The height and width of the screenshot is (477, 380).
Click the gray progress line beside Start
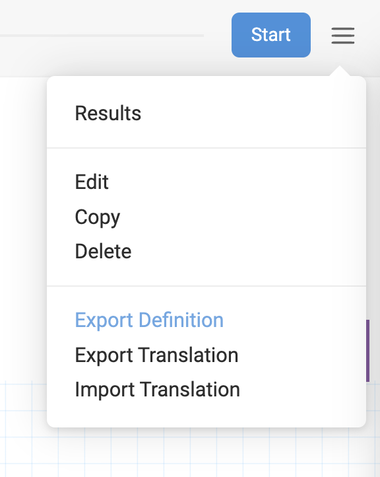pyautogui.click(x=102, y=36)
